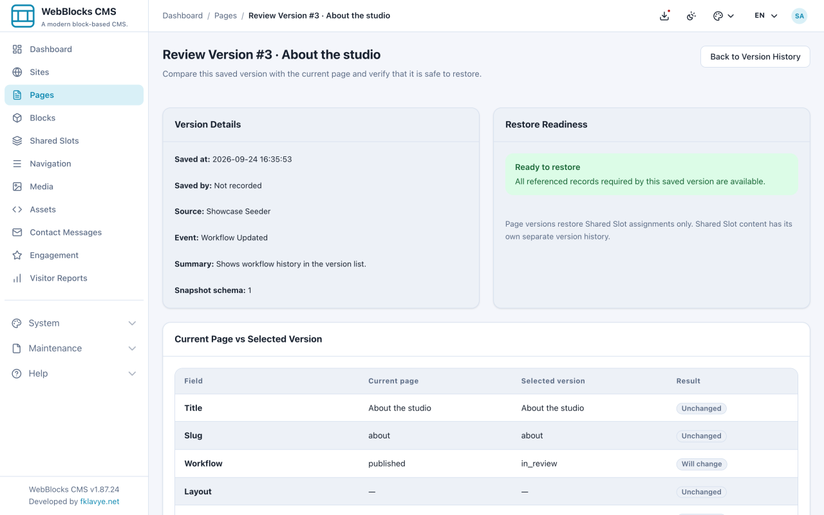Click the download icon in top bar
Viewport: 824px width, 515px height.
664,15
